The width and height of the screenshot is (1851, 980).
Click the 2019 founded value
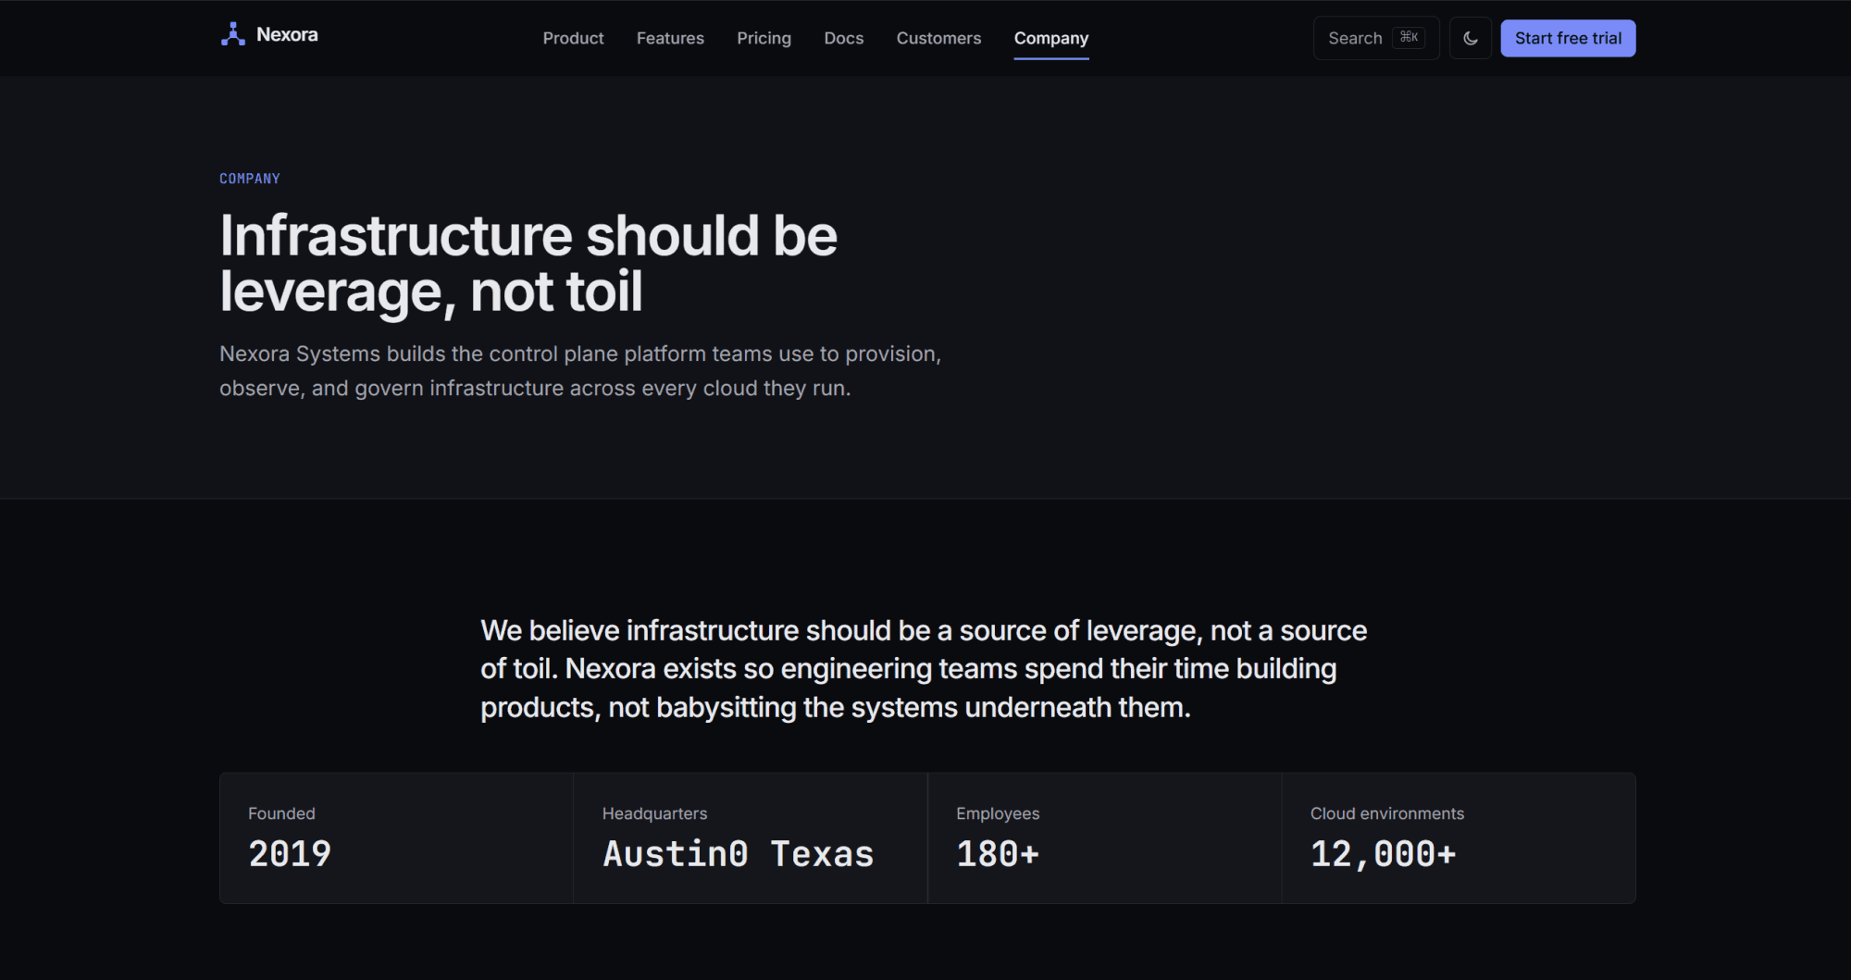pyautogui.click(x=290, y=853)
